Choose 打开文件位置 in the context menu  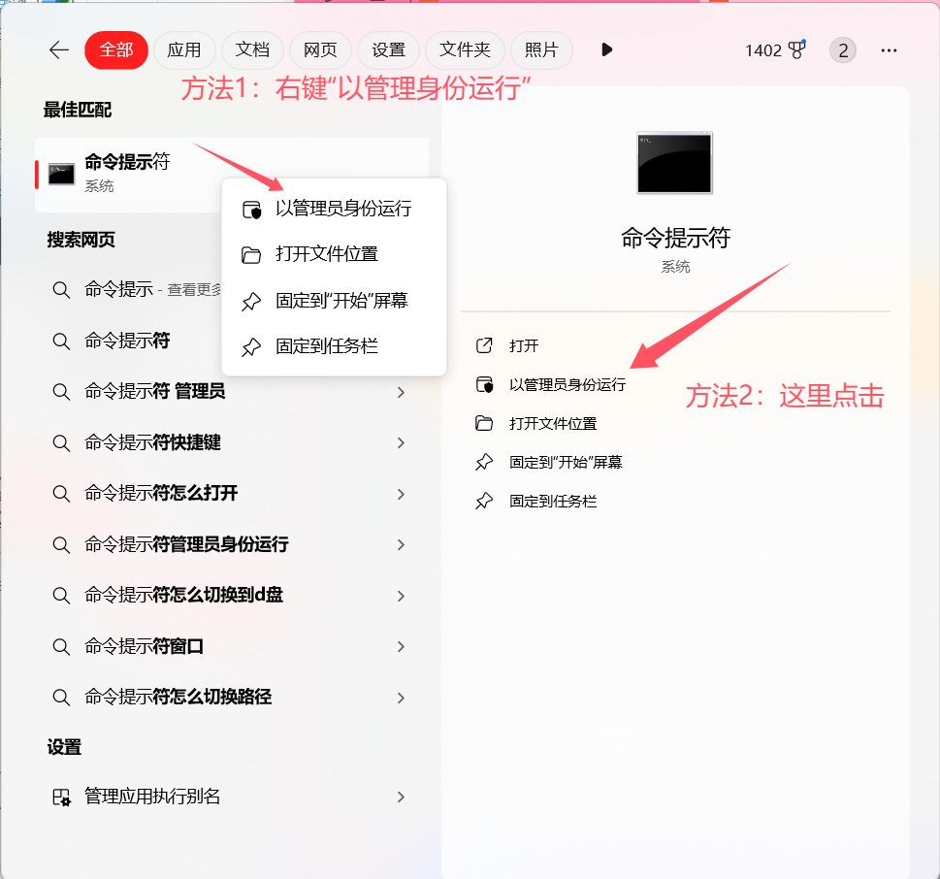(x=334, y=254)
